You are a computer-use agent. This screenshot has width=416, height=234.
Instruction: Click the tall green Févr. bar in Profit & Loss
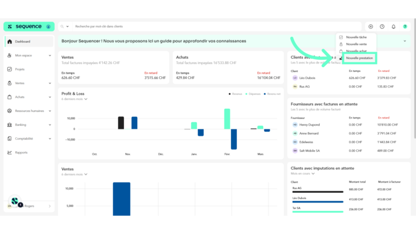click(x=227, y=119)
